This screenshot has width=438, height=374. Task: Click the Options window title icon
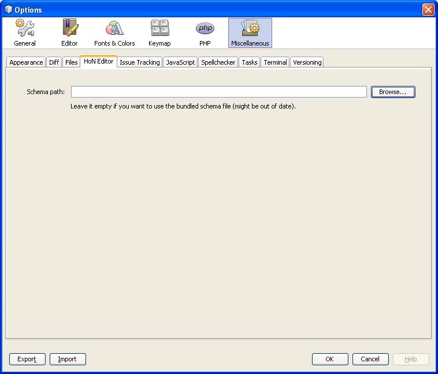point(8,9)
